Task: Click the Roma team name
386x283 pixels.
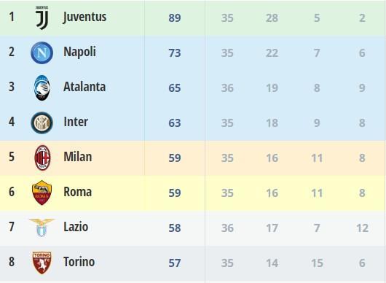Action: pyautogui.click(x=77, y=192)
